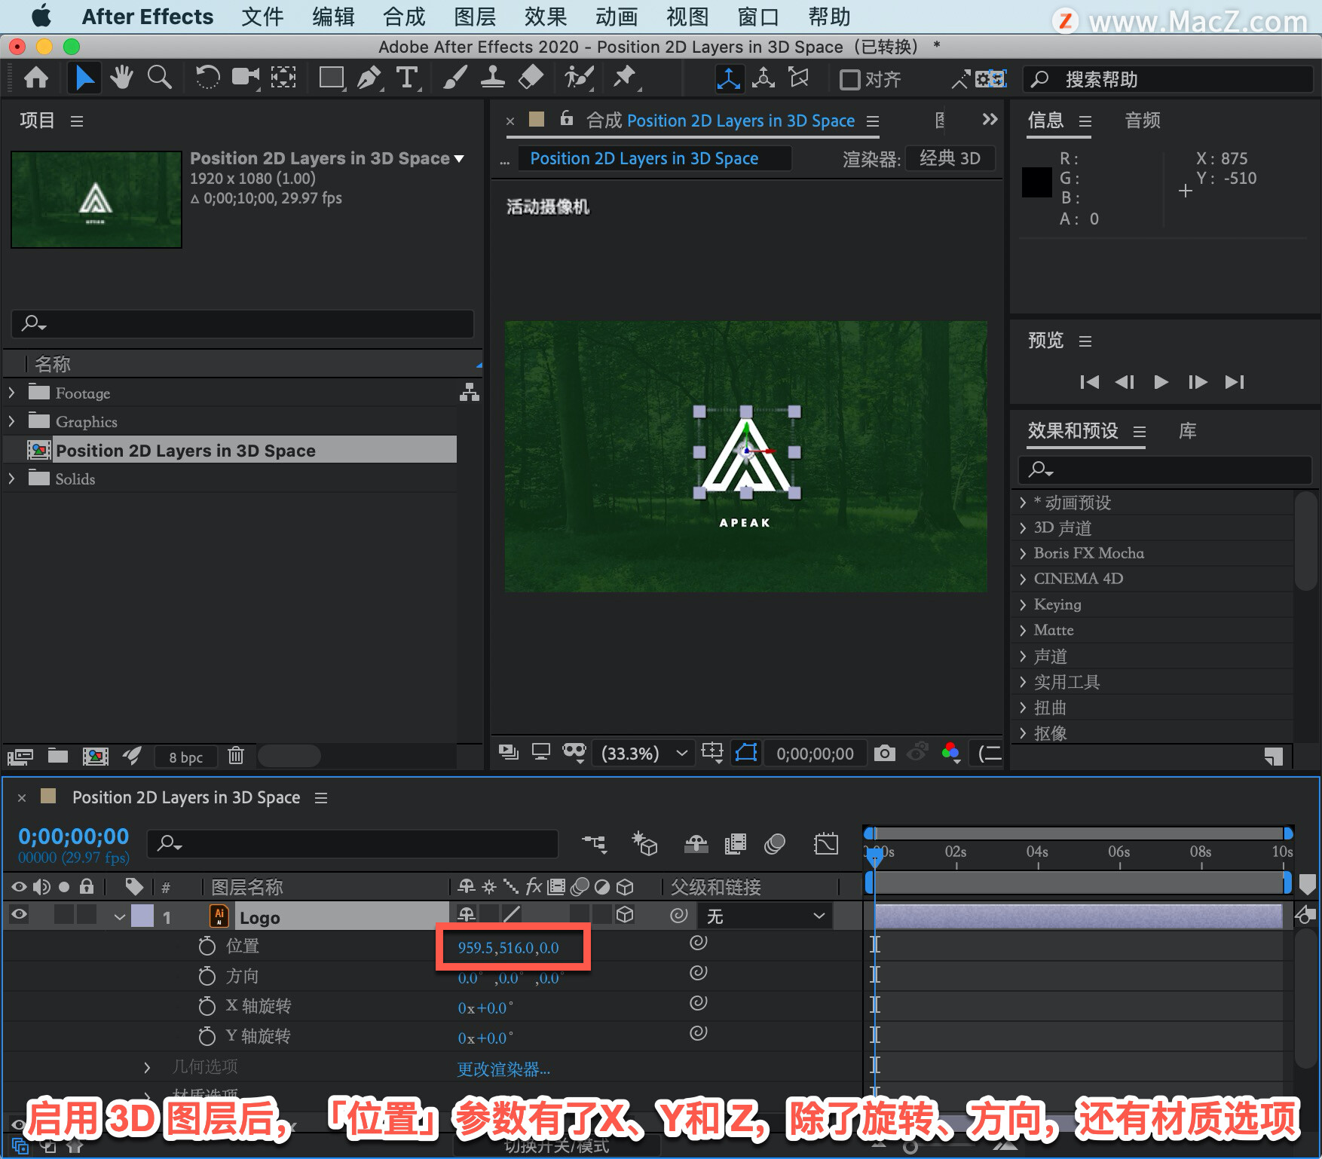This screenshot has height=1159, width=1322.
Task: Open the 窗口 menu
Action: point(758,17)
